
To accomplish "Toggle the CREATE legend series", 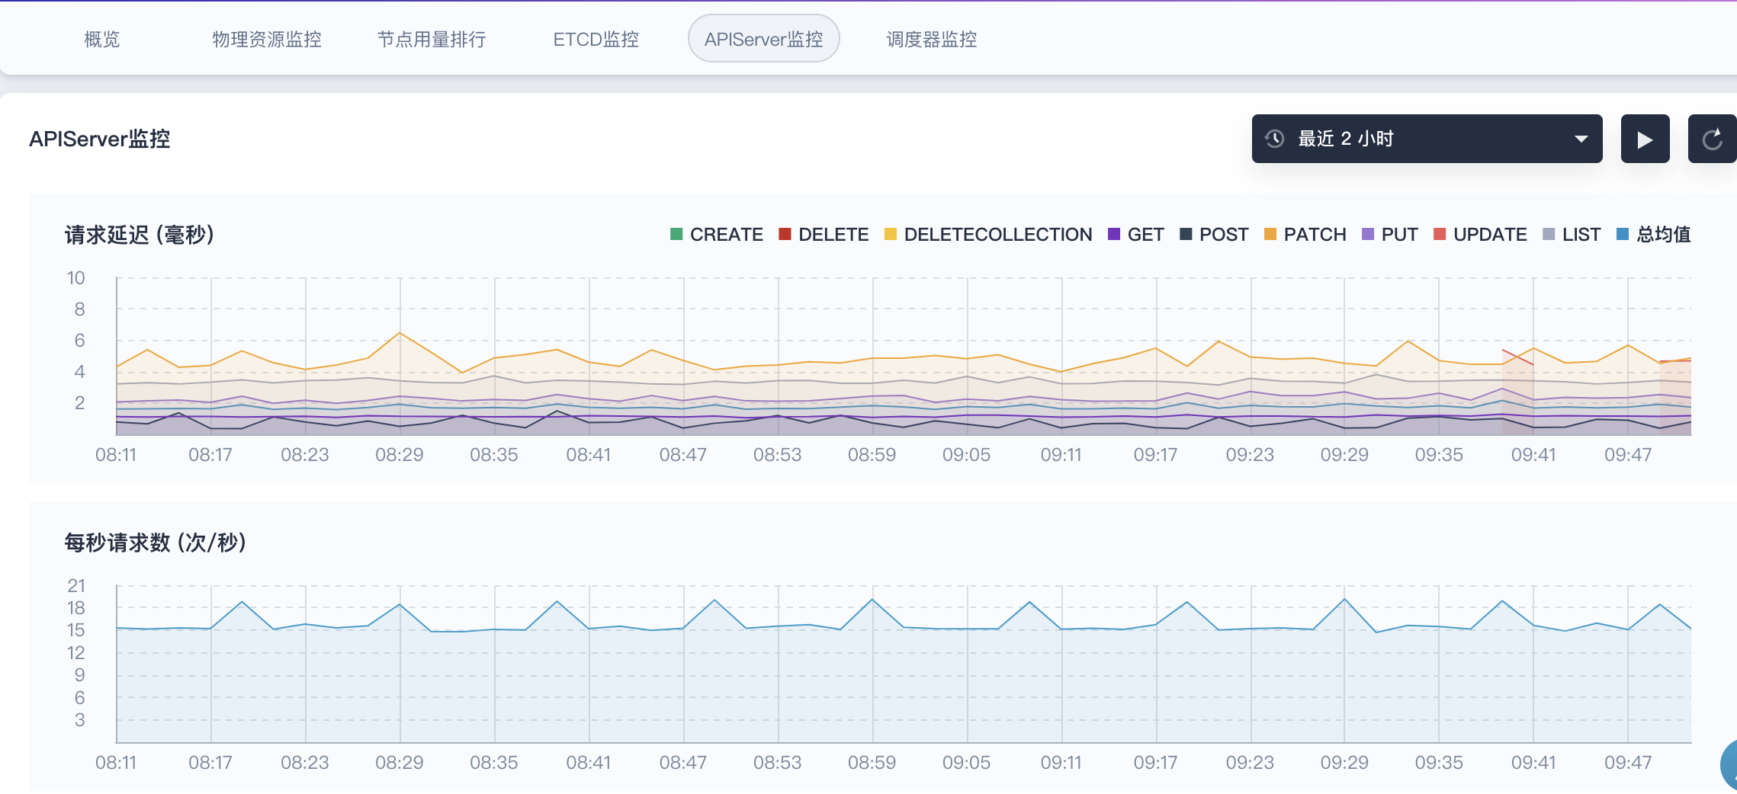I will (x=716, y=234).
